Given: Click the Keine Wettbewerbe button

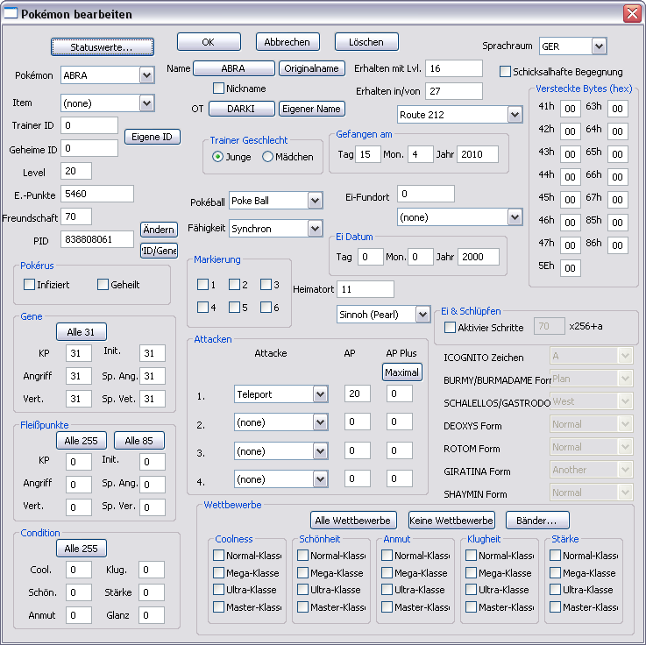Looking at the screenshot, I should (x=451, y=521).
